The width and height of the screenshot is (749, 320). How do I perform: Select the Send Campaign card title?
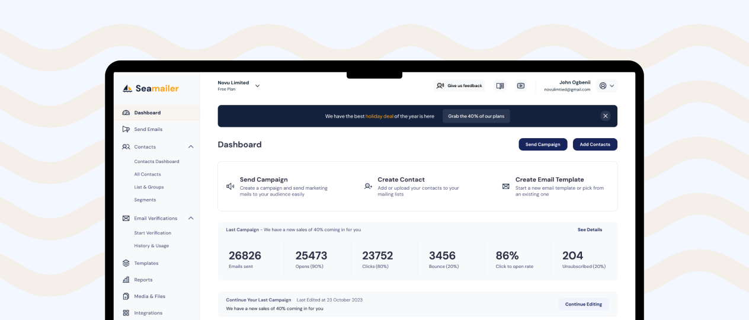[x=264, y=180]
